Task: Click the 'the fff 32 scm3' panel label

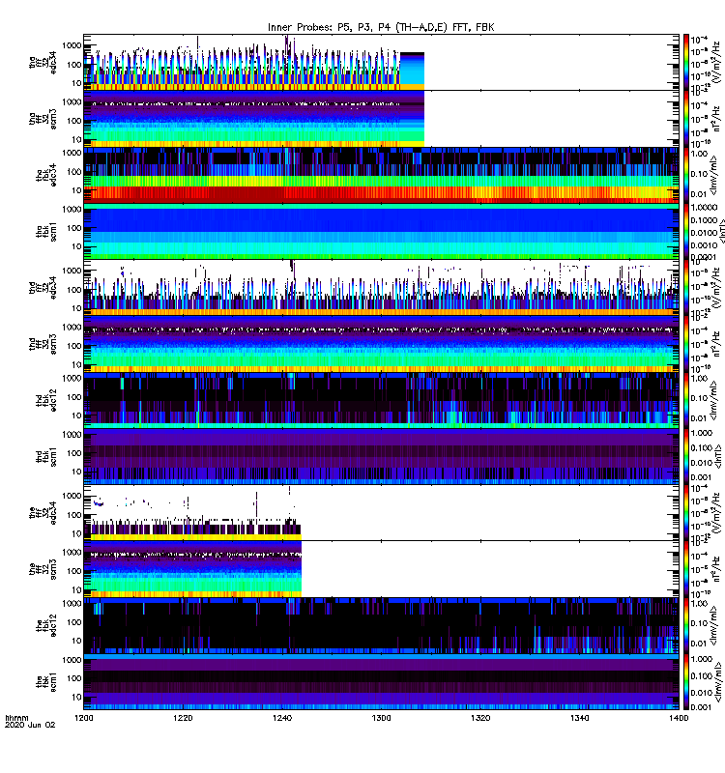Action: pyautogui.click(x=43, y=569)
